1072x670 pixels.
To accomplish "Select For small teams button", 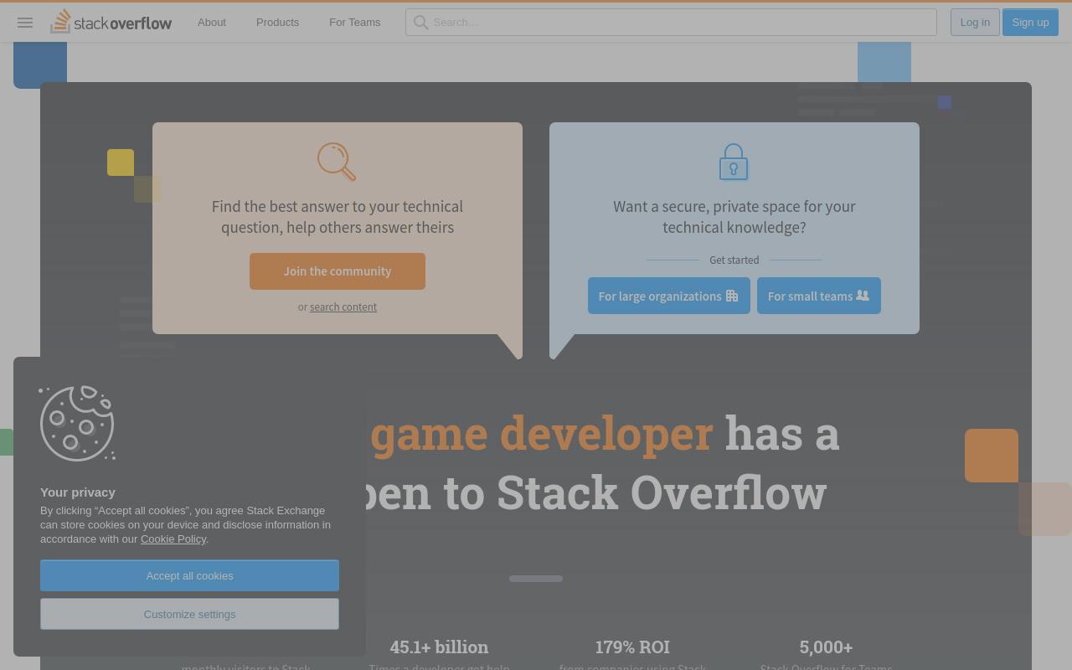I will coord(819,296).
